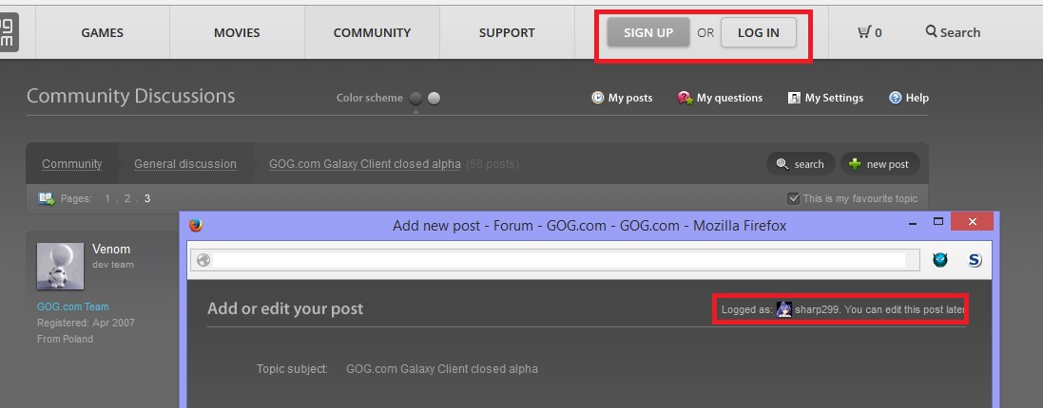Image resolution: width=1043 pixels, height=408 pixels.
Task: Click the Add or edit your post heading
Action: click(285, 308)
